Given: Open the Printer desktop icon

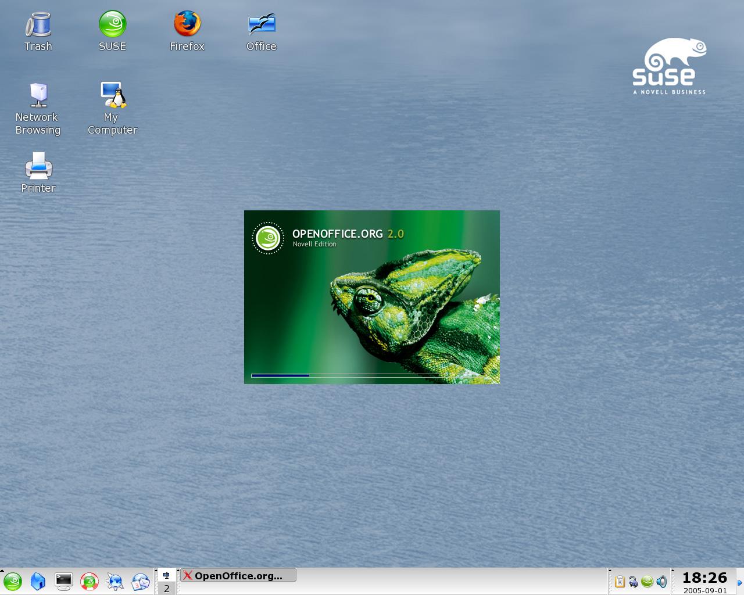Looking at the screenshot, I should pyautogui.click(x=38, y=173).
